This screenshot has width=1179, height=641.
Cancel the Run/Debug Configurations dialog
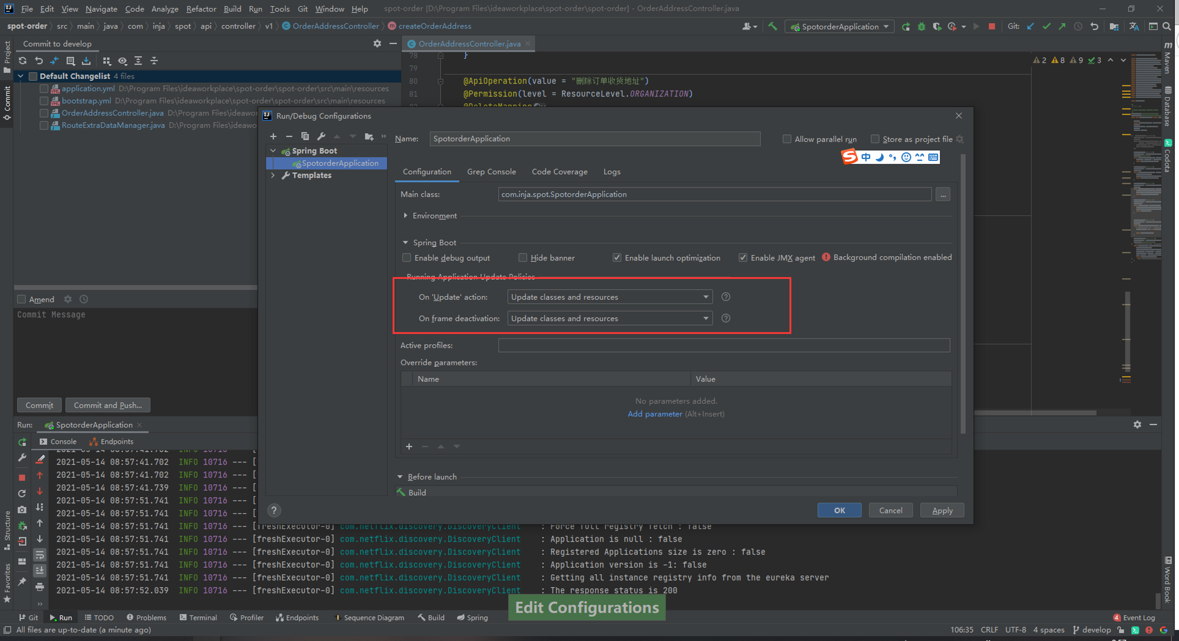click(890, 510)
